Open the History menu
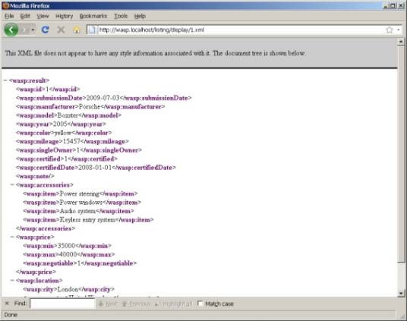Viewport: 407px width, 321px height. [64, 16]
